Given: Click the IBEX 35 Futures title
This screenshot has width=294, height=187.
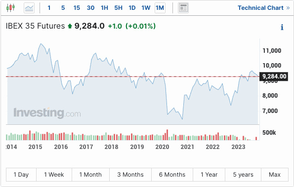Looking at the screenshot, I should pyautogui.click(x=35, y=26).
